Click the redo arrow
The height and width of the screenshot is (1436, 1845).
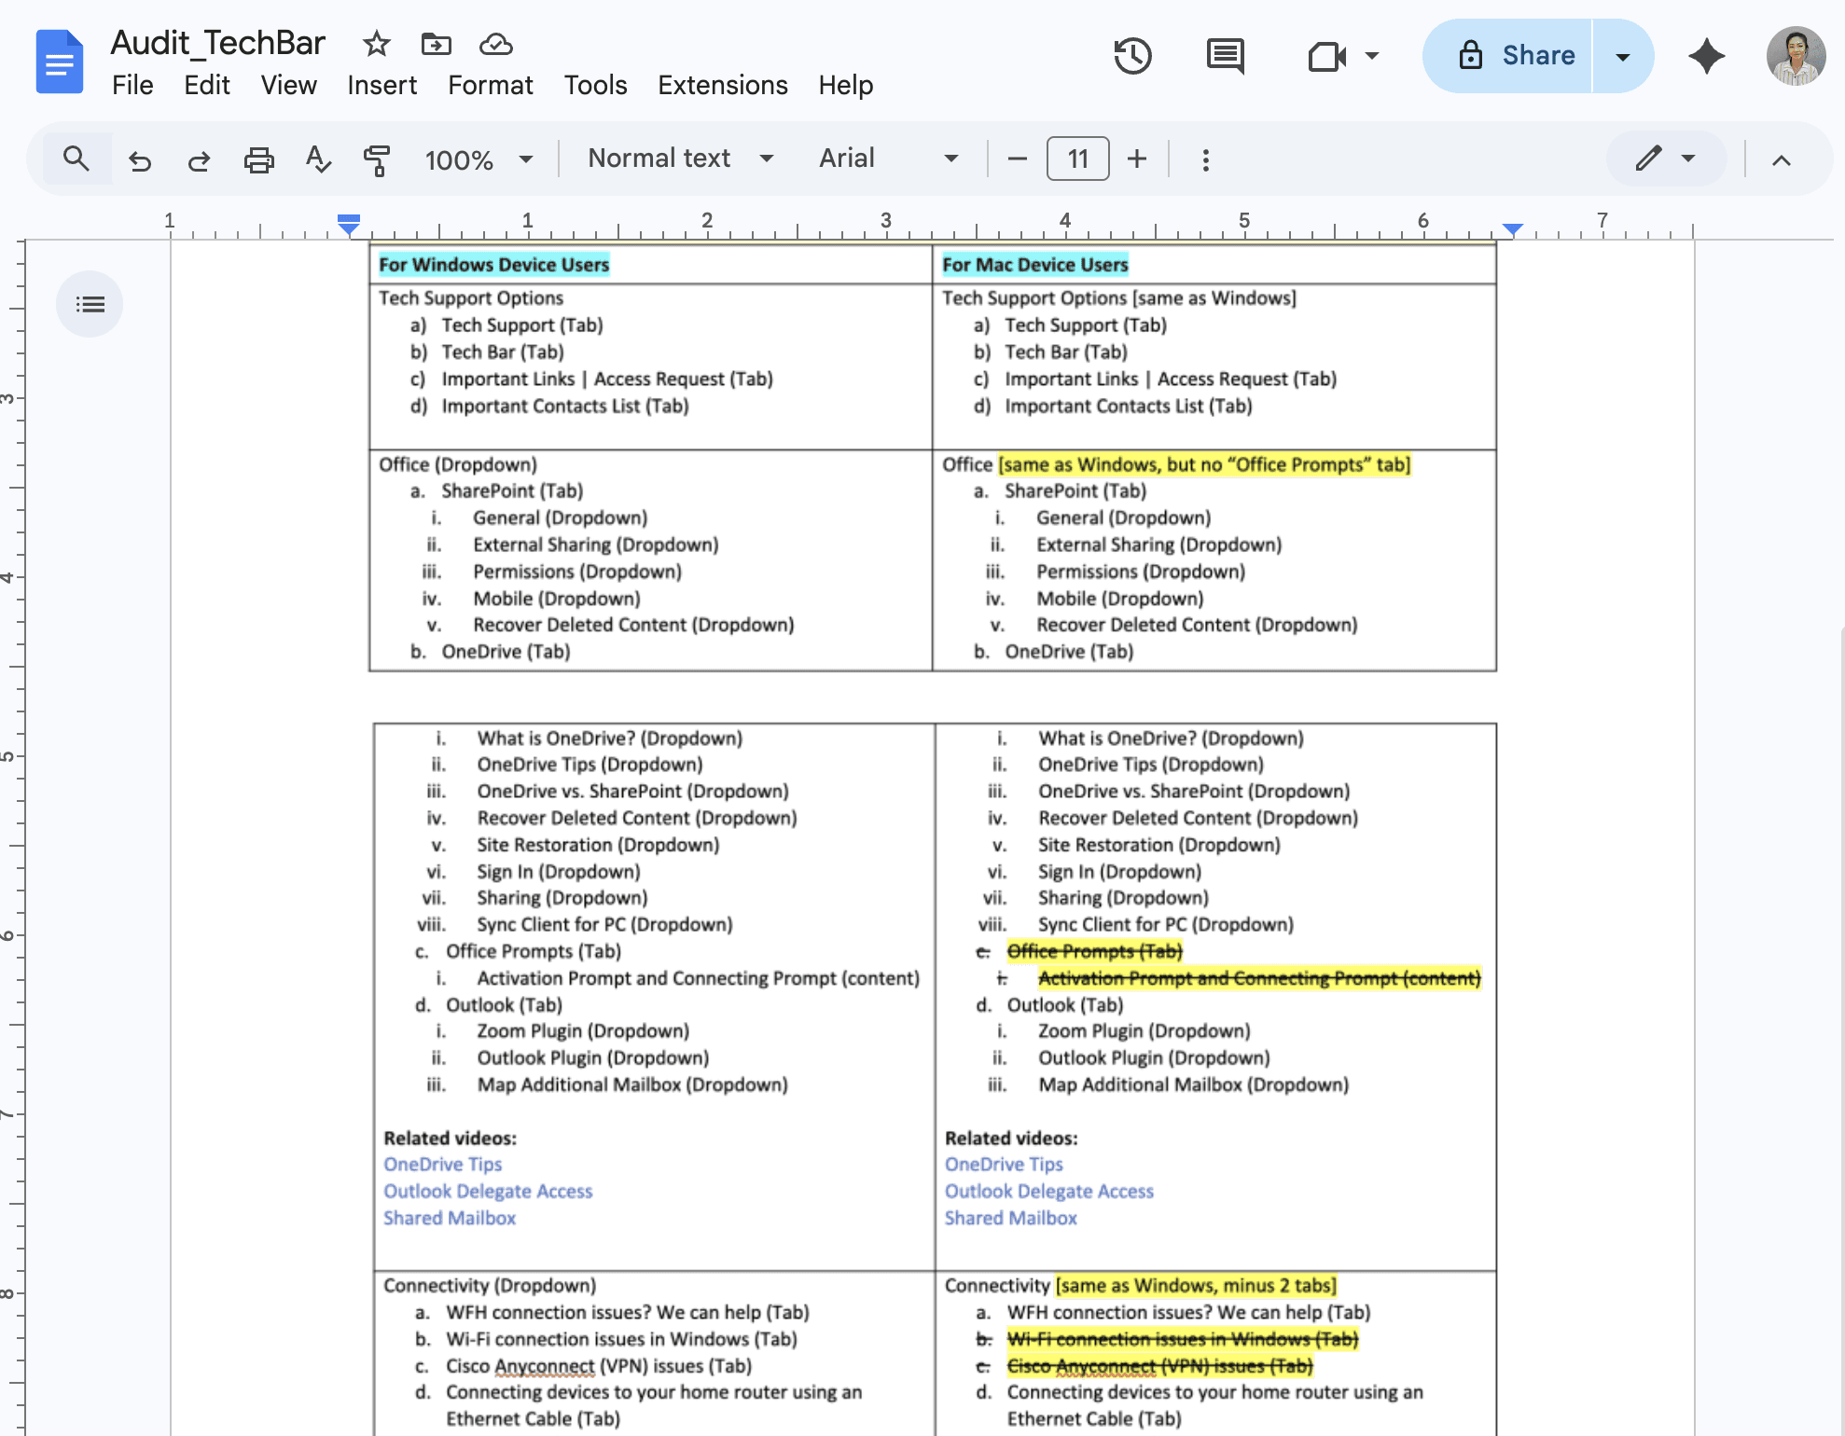198,159
